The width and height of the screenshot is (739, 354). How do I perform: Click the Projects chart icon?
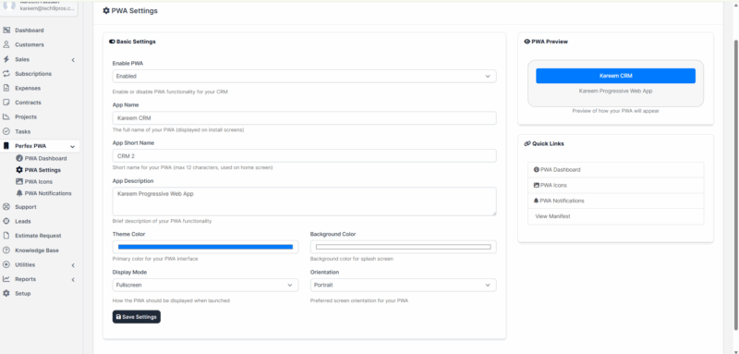pos(6,116)
